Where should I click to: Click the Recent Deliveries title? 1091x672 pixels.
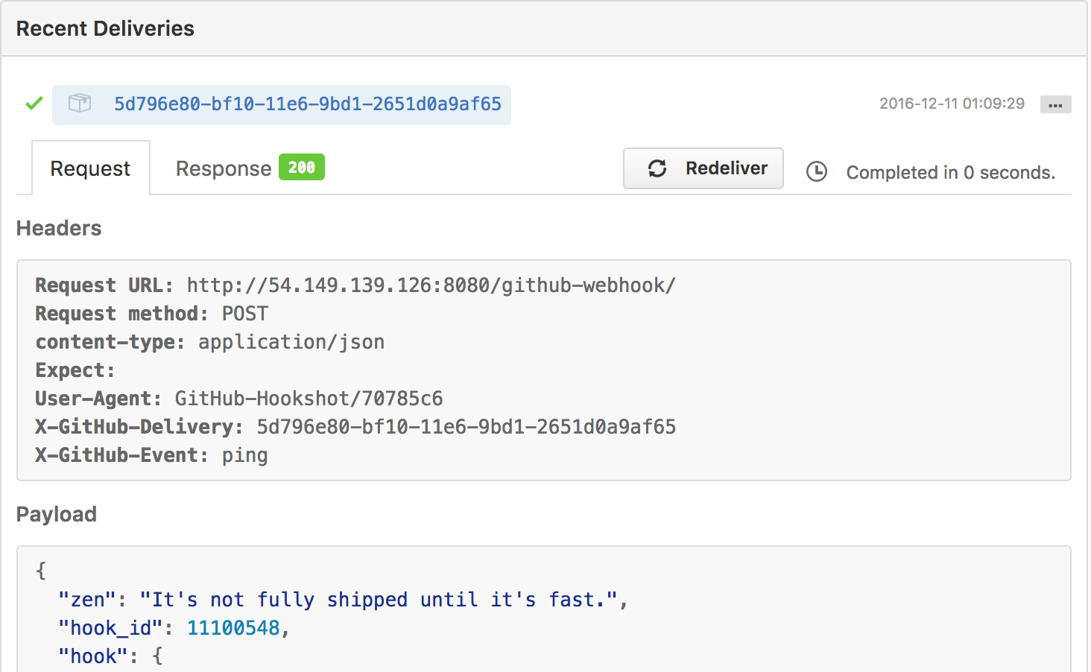tap(104, 28)
